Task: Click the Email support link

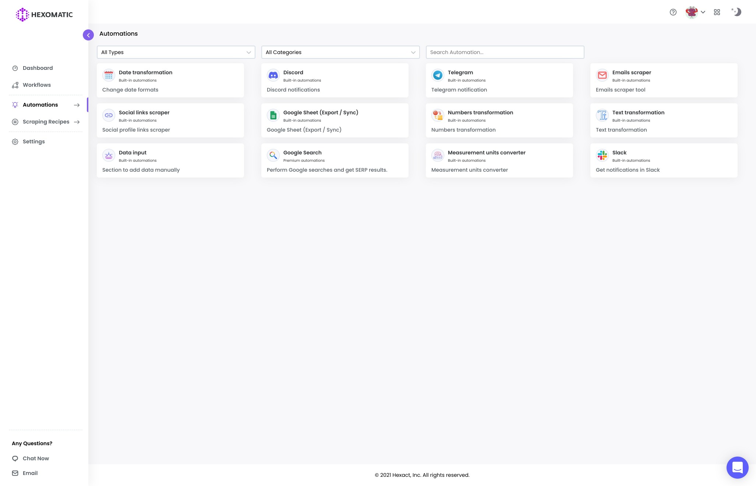Action: click(30, 473)
